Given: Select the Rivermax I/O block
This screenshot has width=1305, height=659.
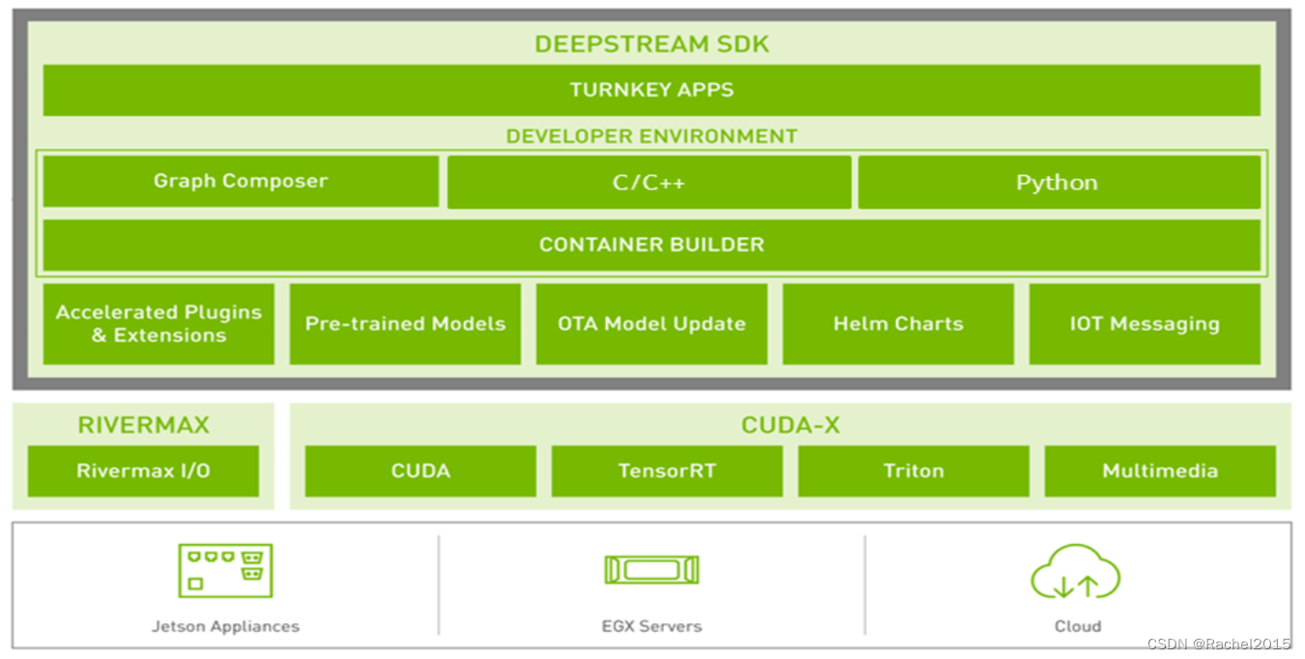Looking at the screenshot, I should [x=143, y=471].
